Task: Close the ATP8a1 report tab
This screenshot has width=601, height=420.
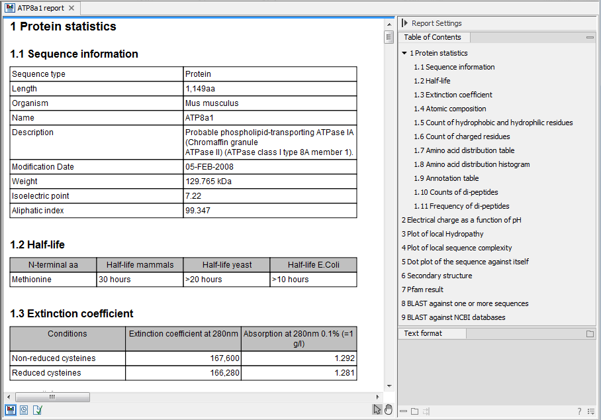Action: [x=71, y=8]
